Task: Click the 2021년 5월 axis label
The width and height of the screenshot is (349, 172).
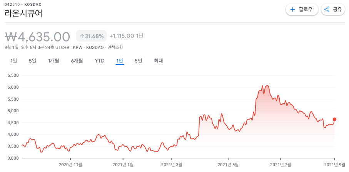Action: (228, 165)
